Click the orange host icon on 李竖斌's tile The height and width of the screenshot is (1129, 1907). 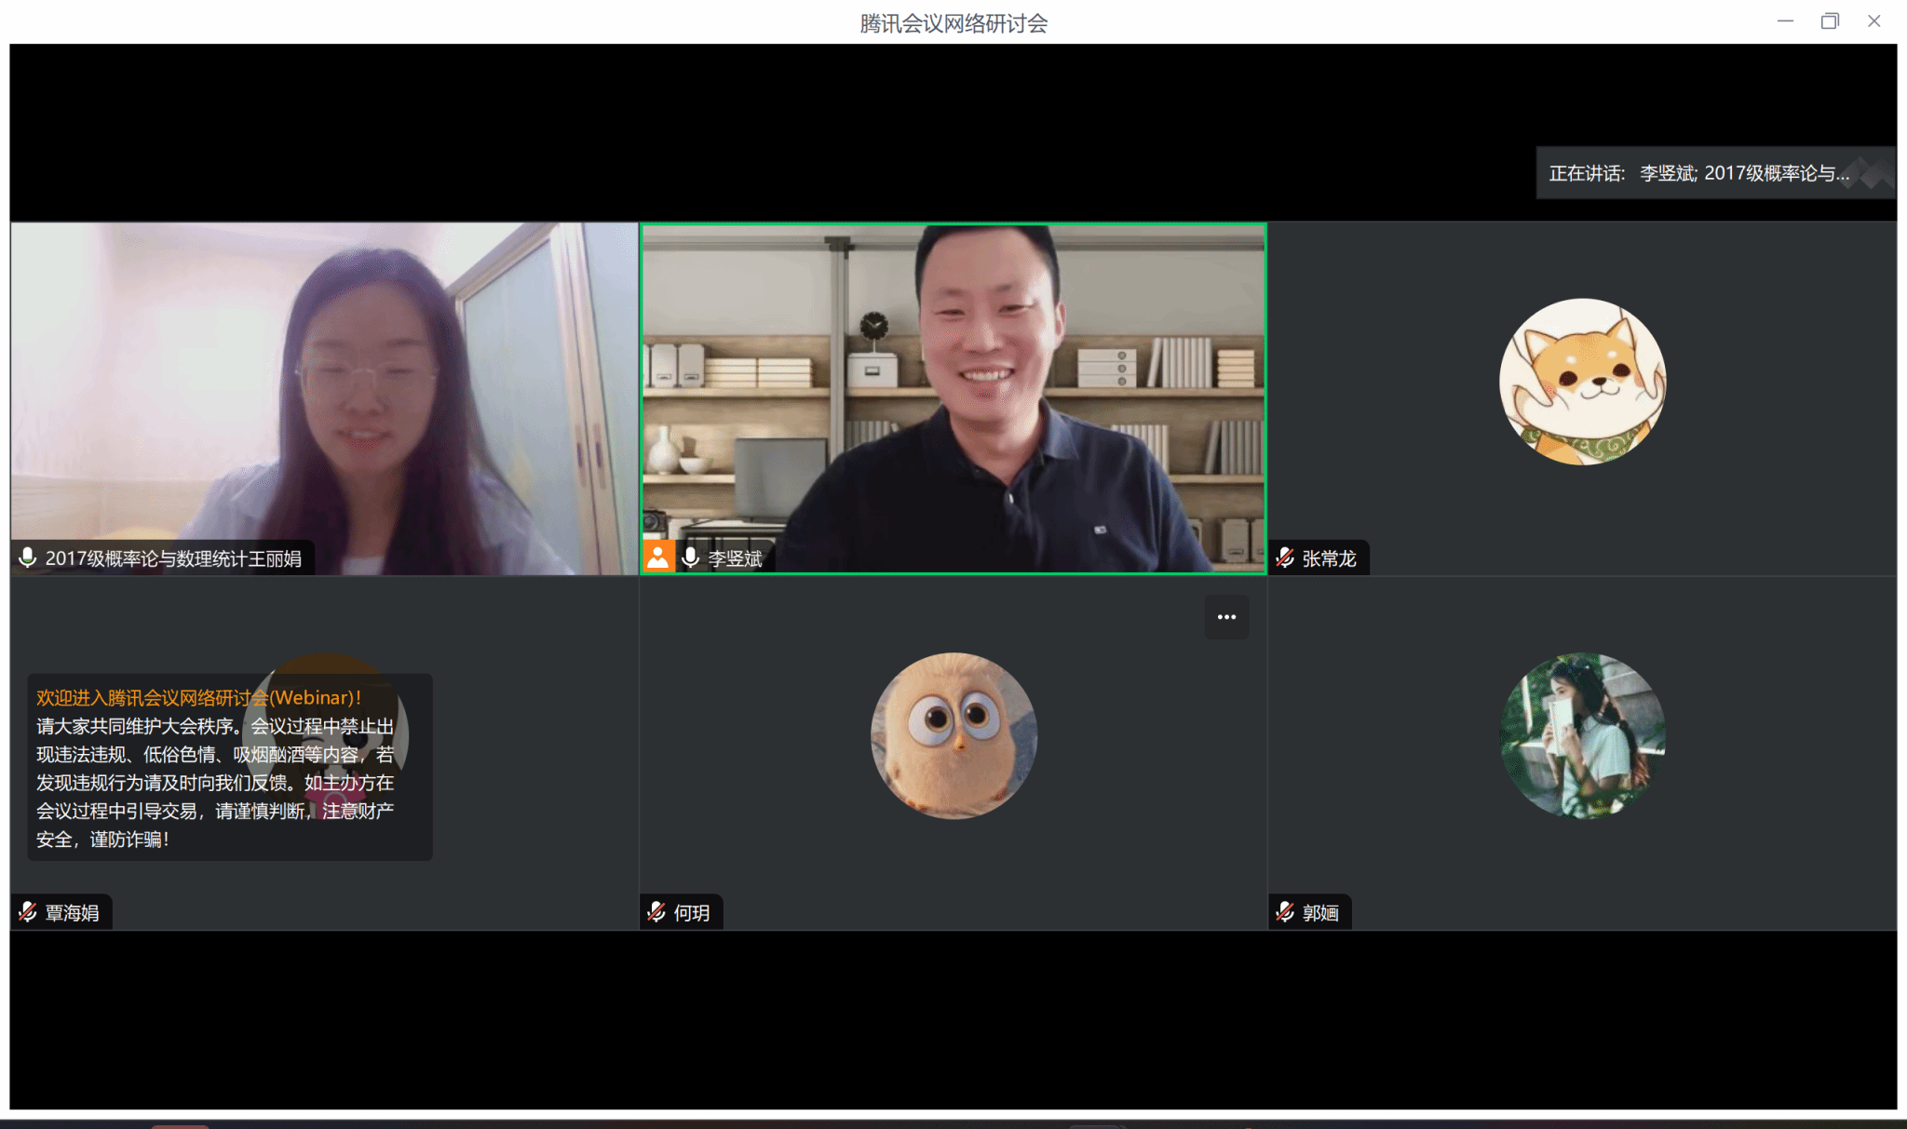(x=658, y=558)
